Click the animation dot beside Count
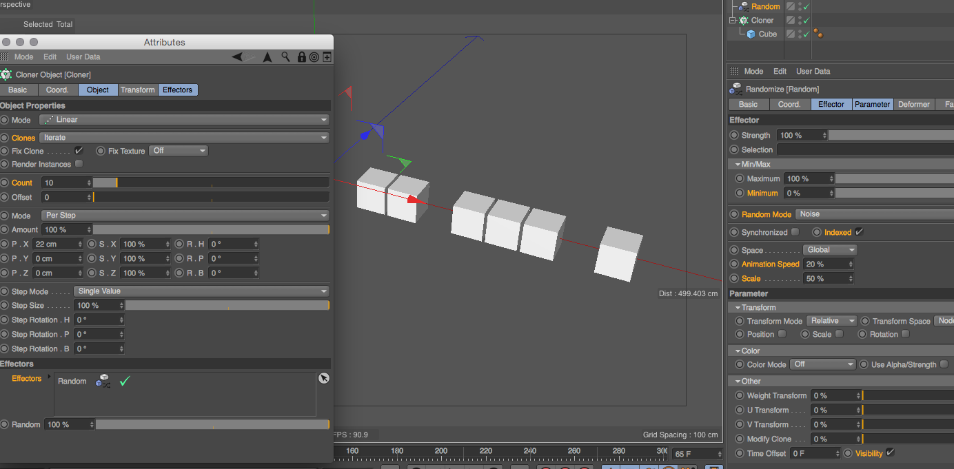The width and height of the screenshot is (954, 469). pos(5,183)
